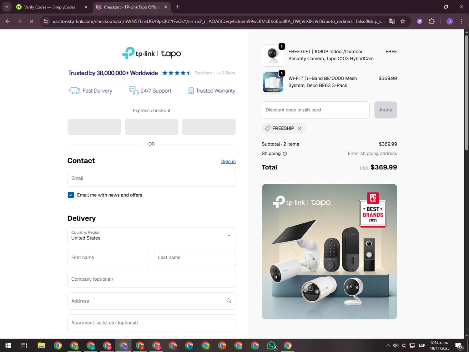Viewport: 469px width, 352px height.
Task: Click the third express checkout button
Action: pyautogui.click(x=209, y=127)
